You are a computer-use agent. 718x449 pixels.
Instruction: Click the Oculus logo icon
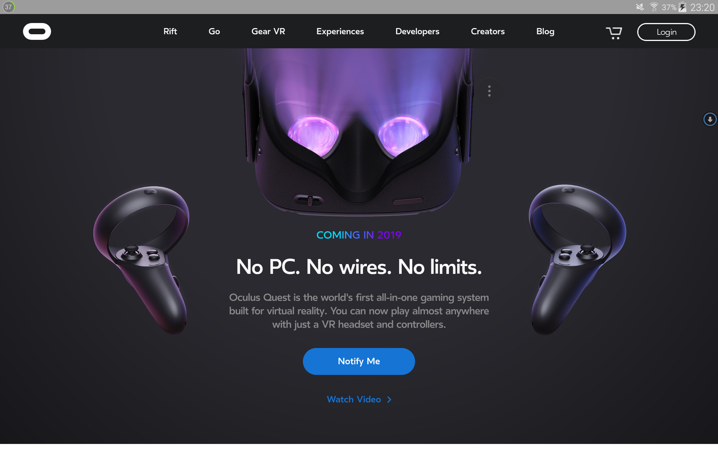pos(37,31)
